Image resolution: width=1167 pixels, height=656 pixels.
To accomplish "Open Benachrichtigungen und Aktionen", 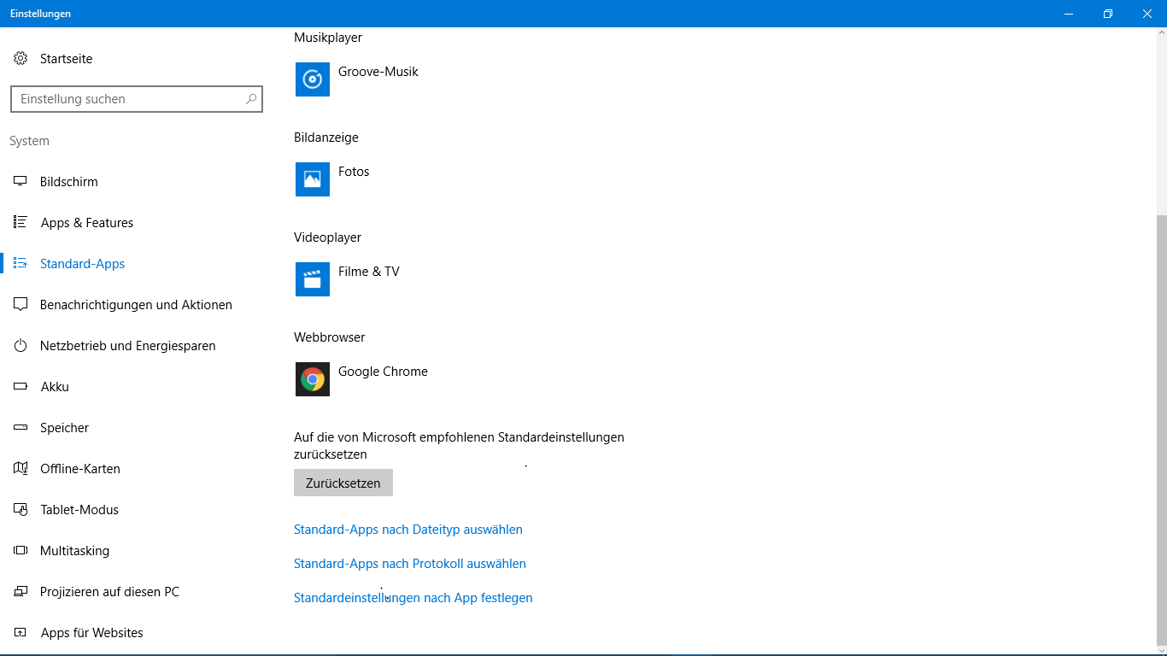I will tap(137, 305).
